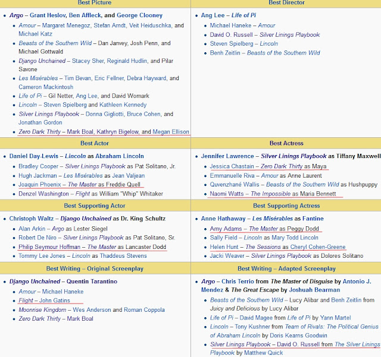Screen dimensions: 381x357
Task: Click the Denzel Washington link
Action: tap(43, 194)
